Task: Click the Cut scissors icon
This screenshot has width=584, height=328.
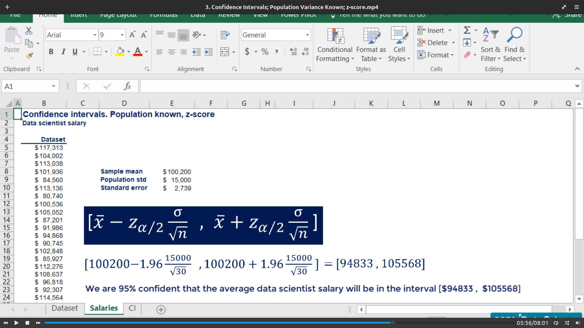Action: (x=29, y=31)
